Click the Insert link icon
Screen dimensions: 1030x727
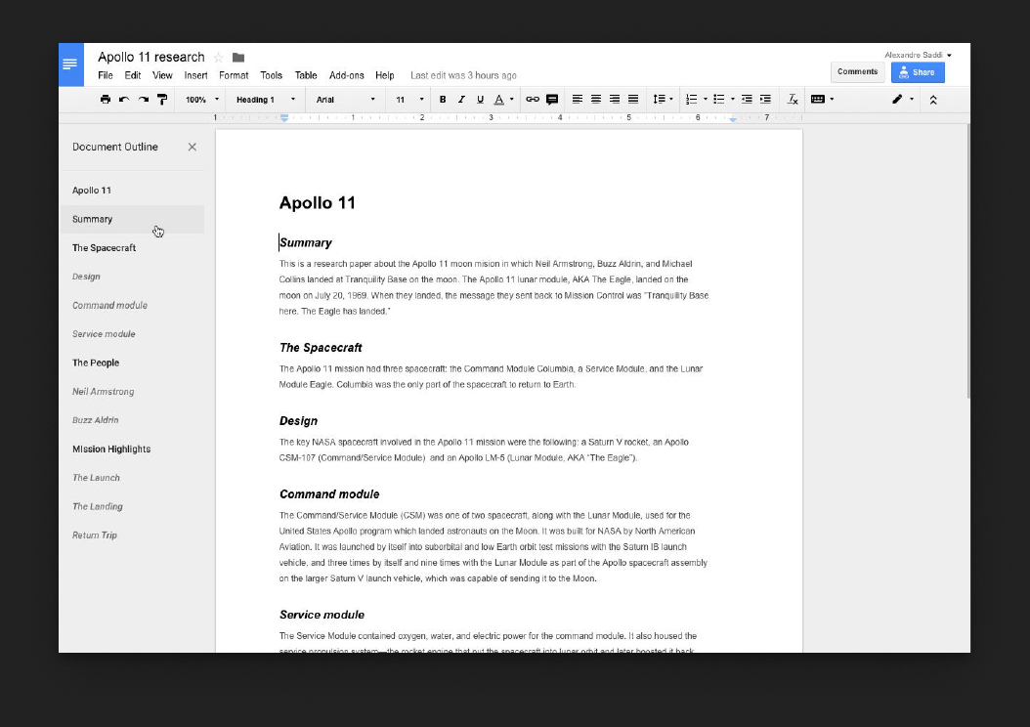point(533,99)
